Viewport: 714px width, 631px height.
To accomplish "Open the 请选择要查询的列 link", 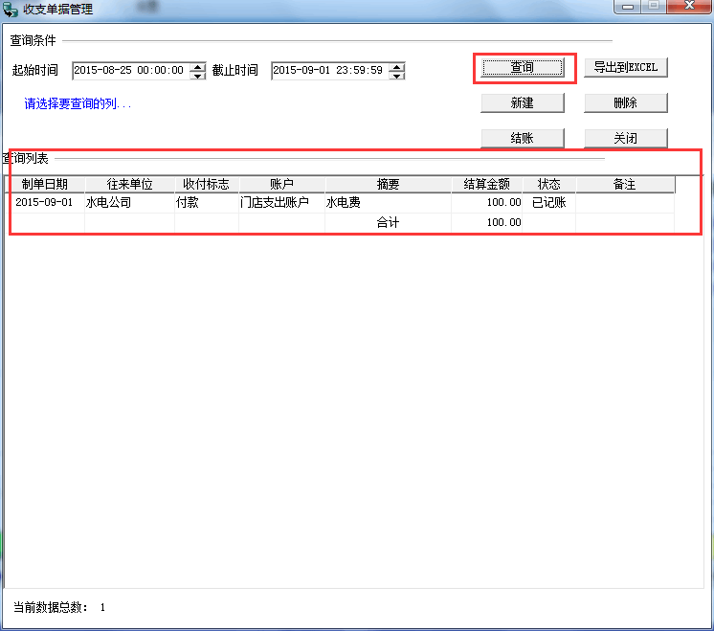I will click(x=78, y=103).
